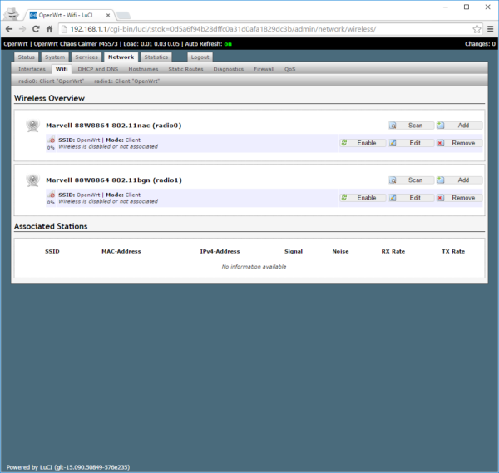Scan for networks on radio0
Image resolution: width=499 pixels, height=473 pixels.
tap(410, 126)
